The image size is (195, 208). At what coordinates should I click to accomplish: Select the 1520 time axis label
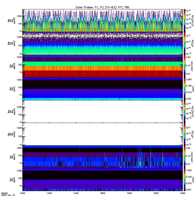pyautogui.click(x=129, y=193)
